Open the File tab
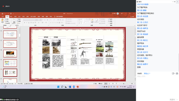 coord(3,17)
